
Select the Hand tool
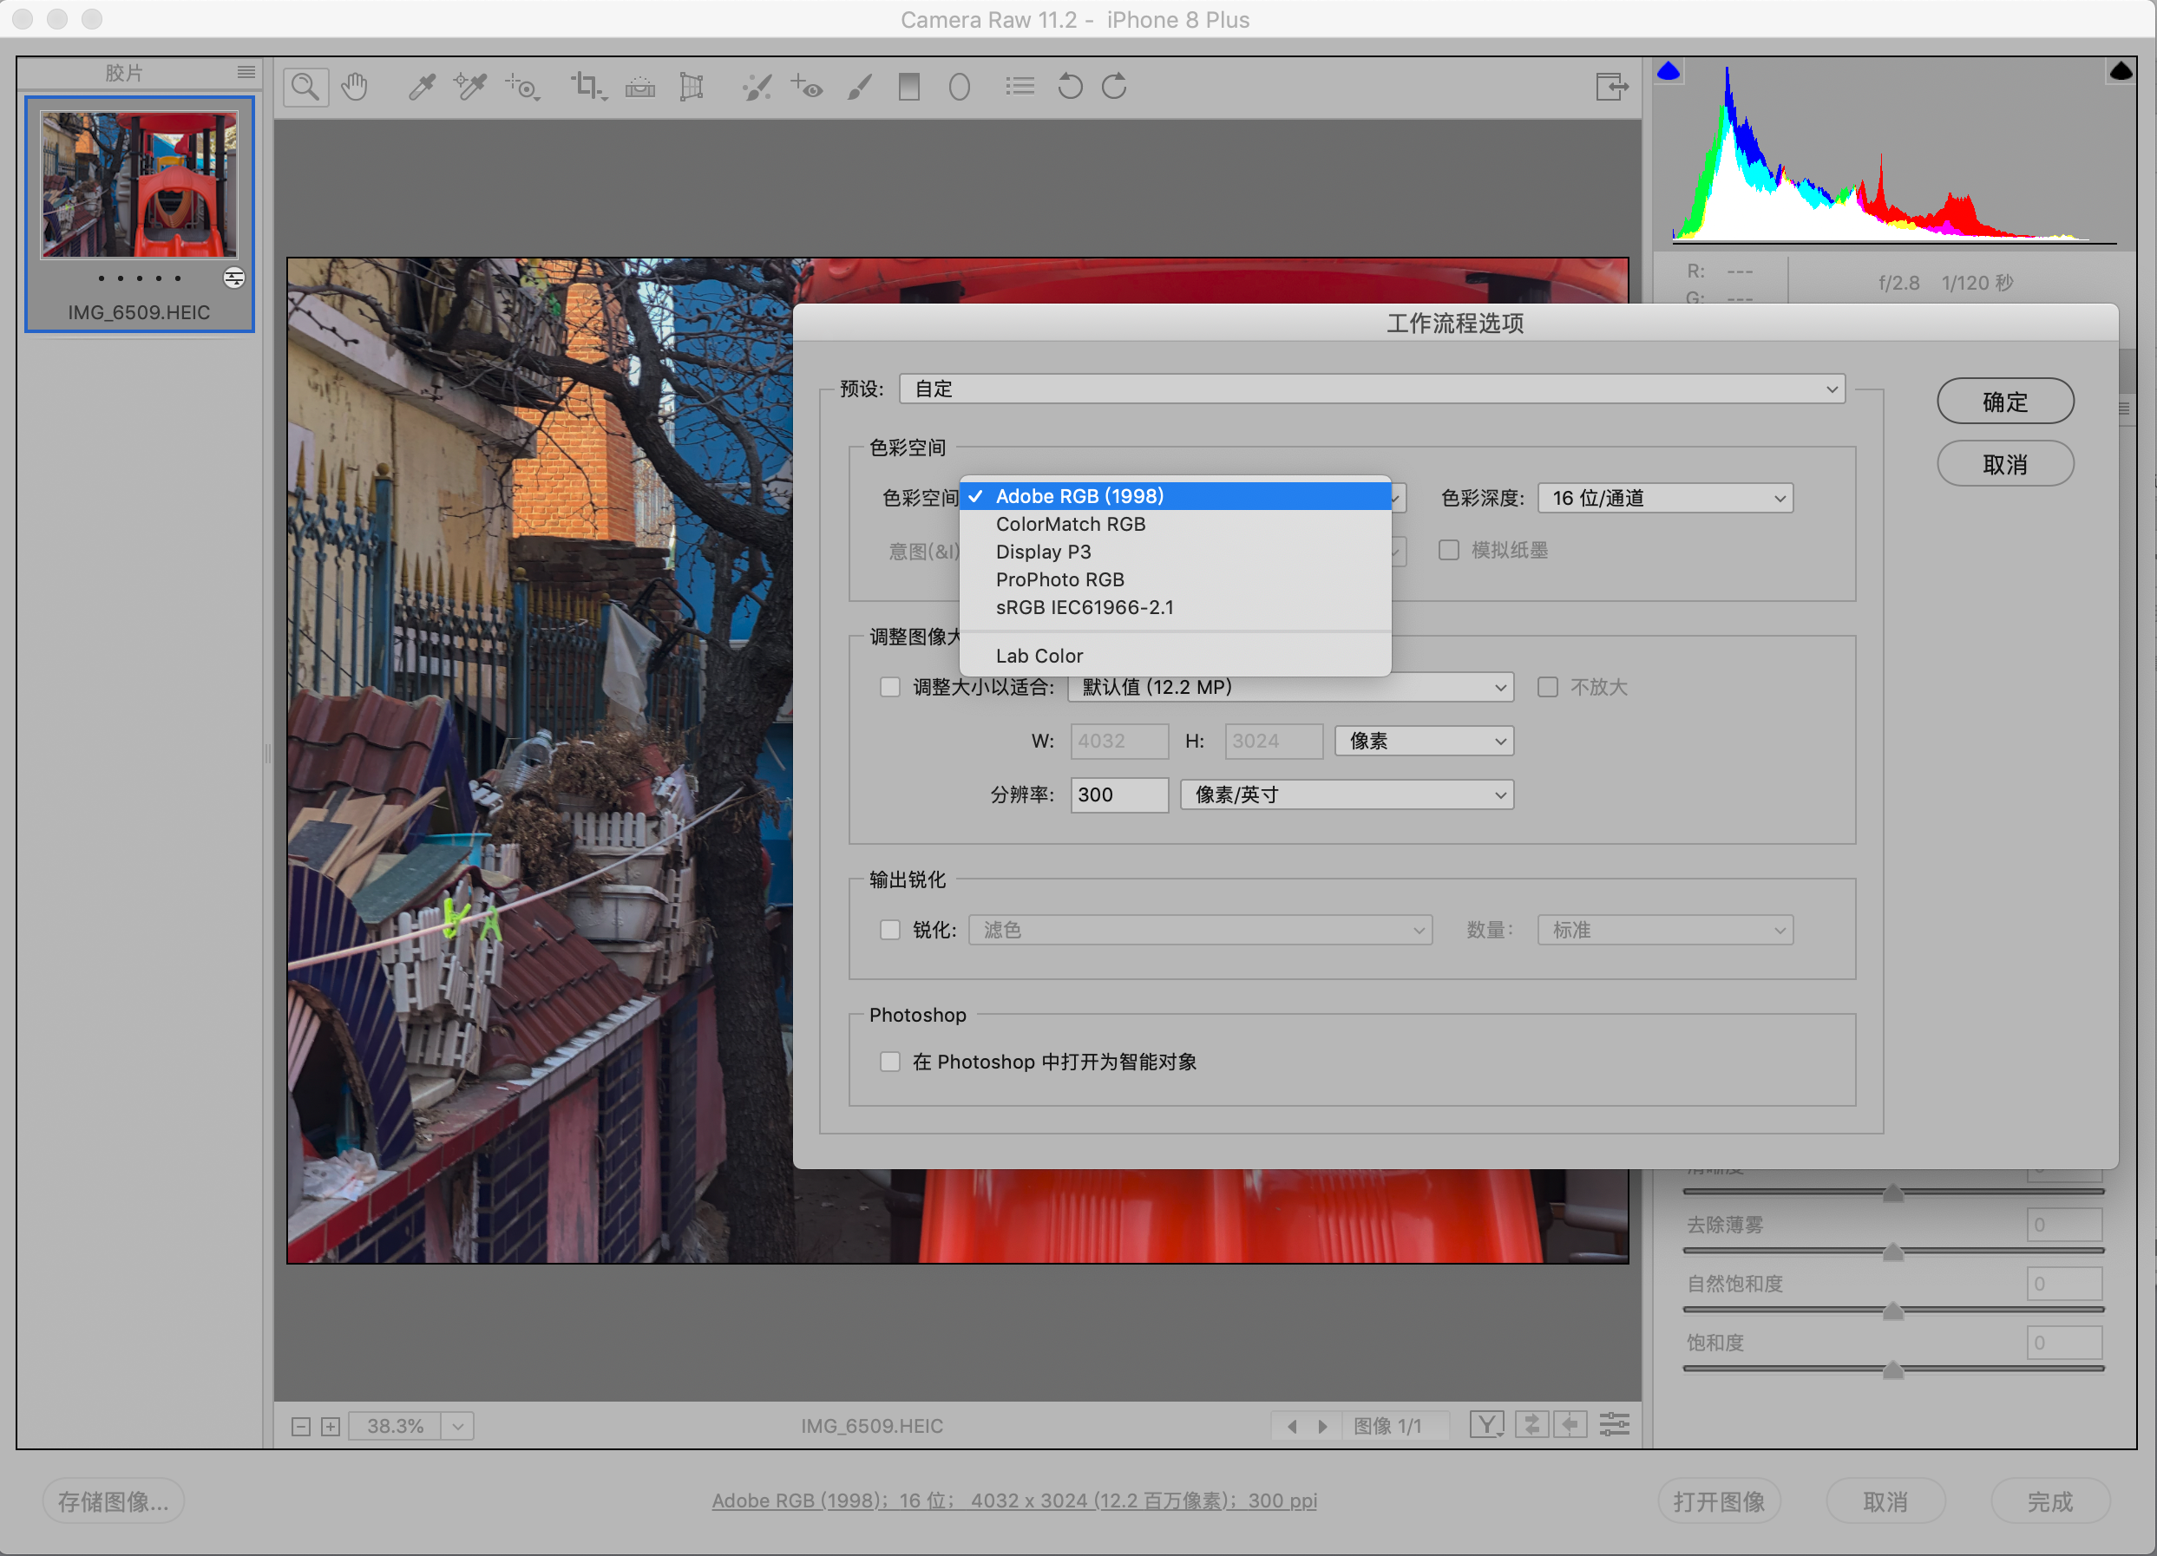[x=355, y=88]
